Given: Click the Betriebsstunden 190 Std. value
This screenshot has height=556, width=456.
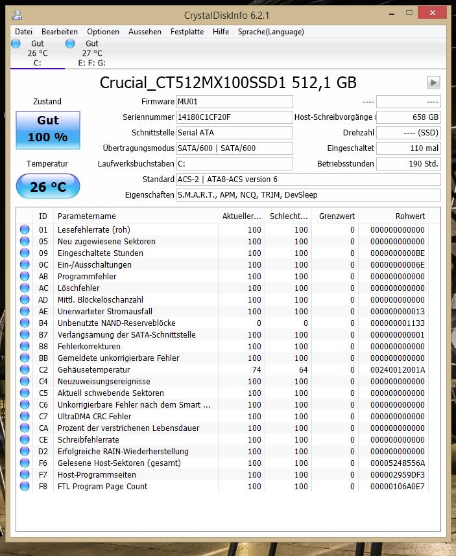Looking at the screenshot, I should click(x=409, y=164).
